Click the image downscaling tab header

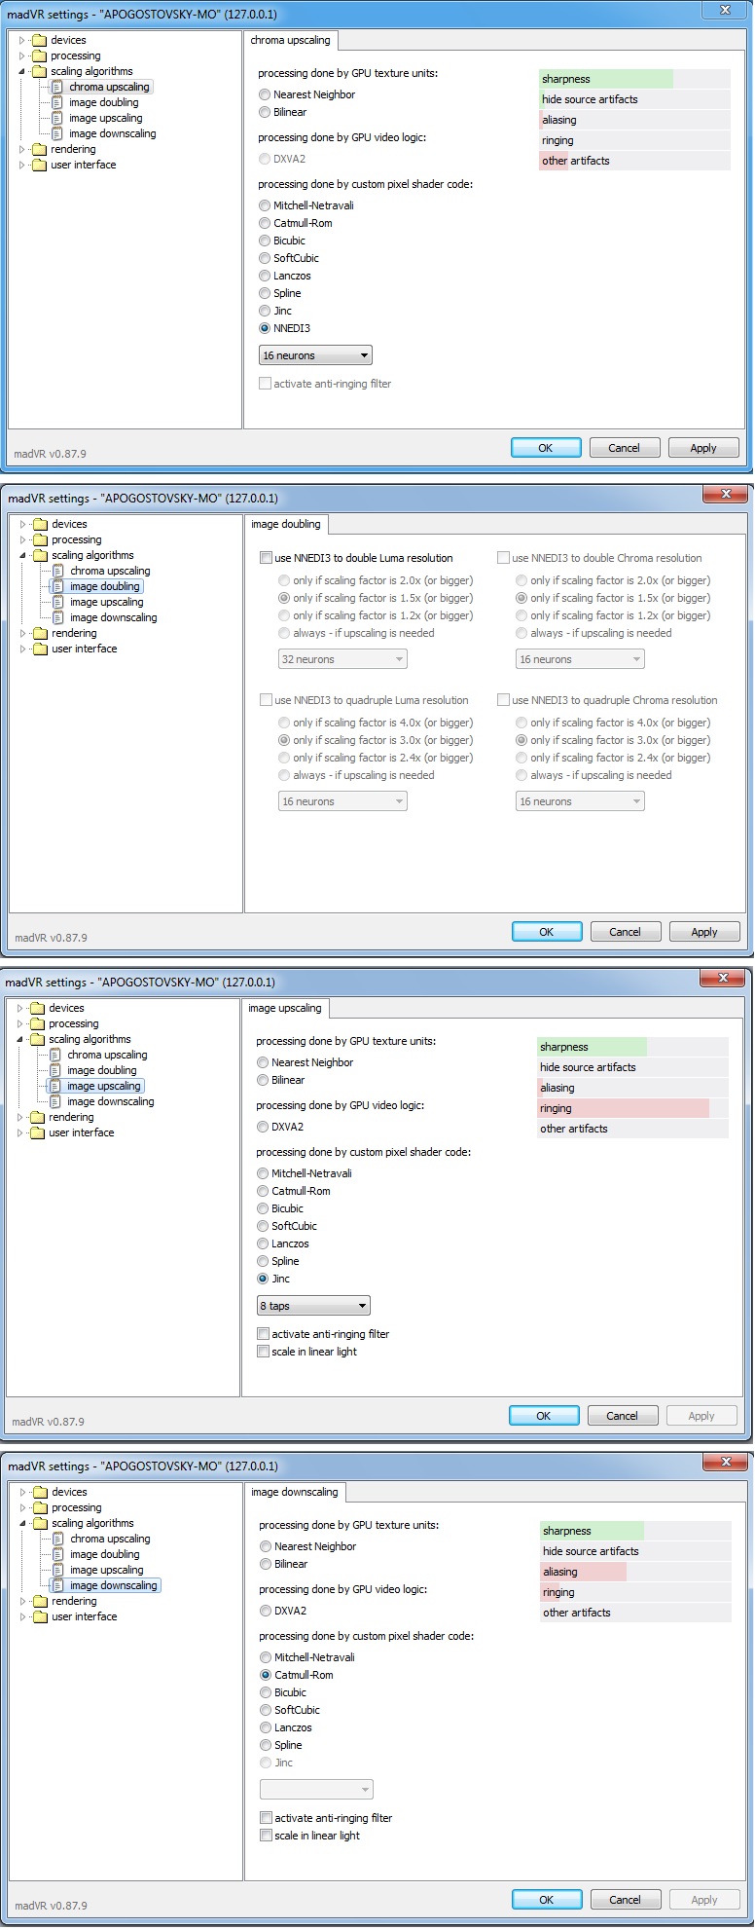pos(295,1492)
